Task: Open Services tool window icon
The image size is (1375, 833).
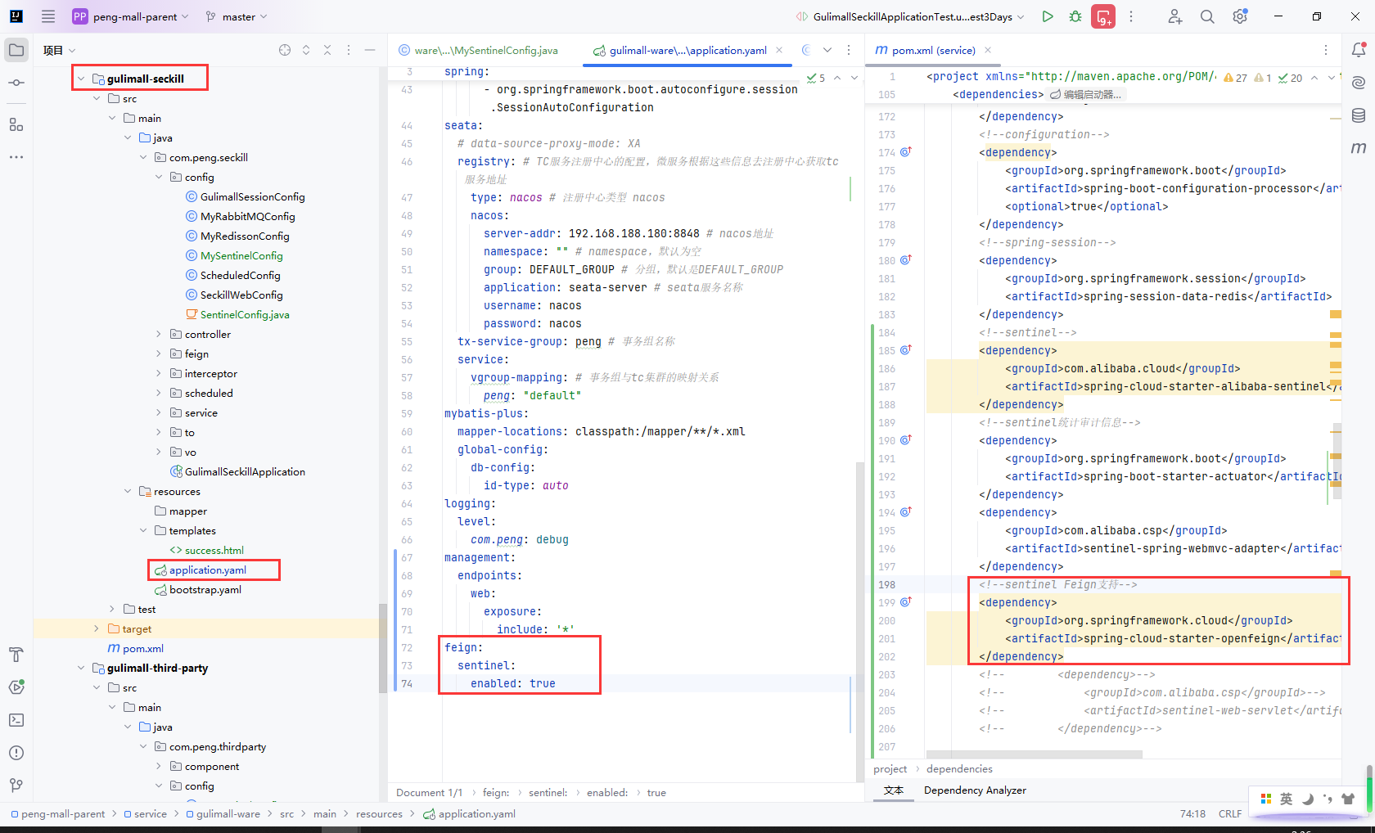Action: [16, 687]
